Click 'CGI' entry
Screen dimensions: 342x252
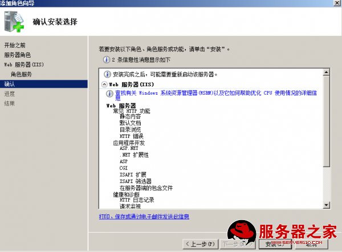[x=124, y=168]
